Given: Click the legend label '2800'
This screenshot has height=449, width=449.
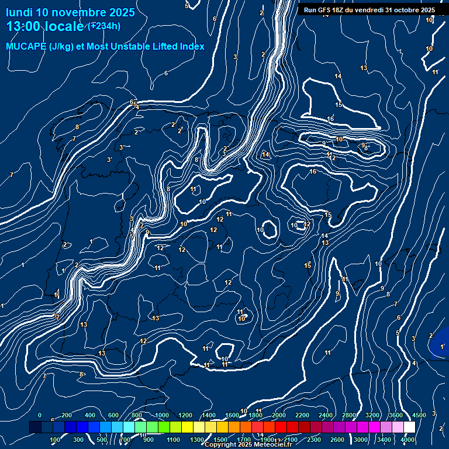Looking at the screenshot, I should coord(349,415).
